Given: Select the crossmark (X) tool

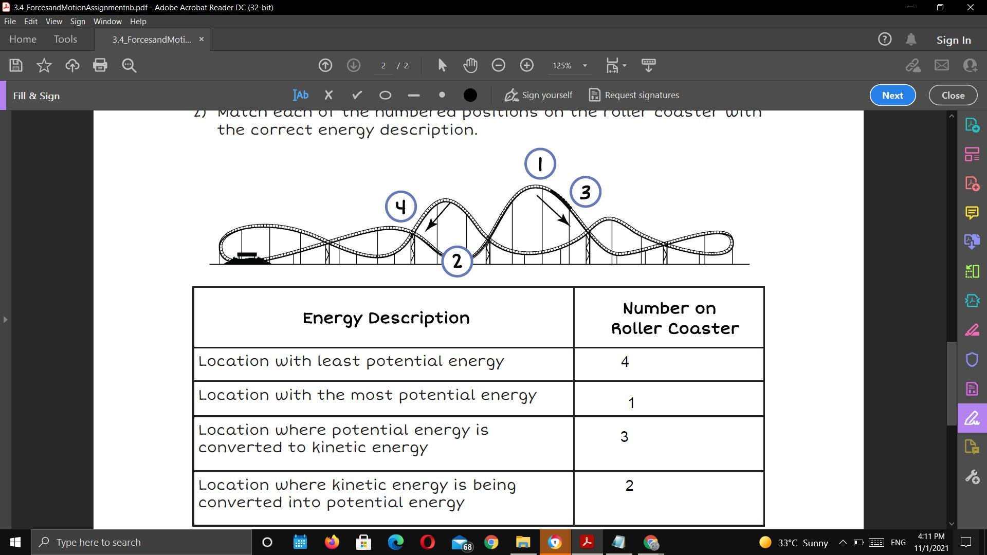Looking at the screenshot, I should point(329,95).
